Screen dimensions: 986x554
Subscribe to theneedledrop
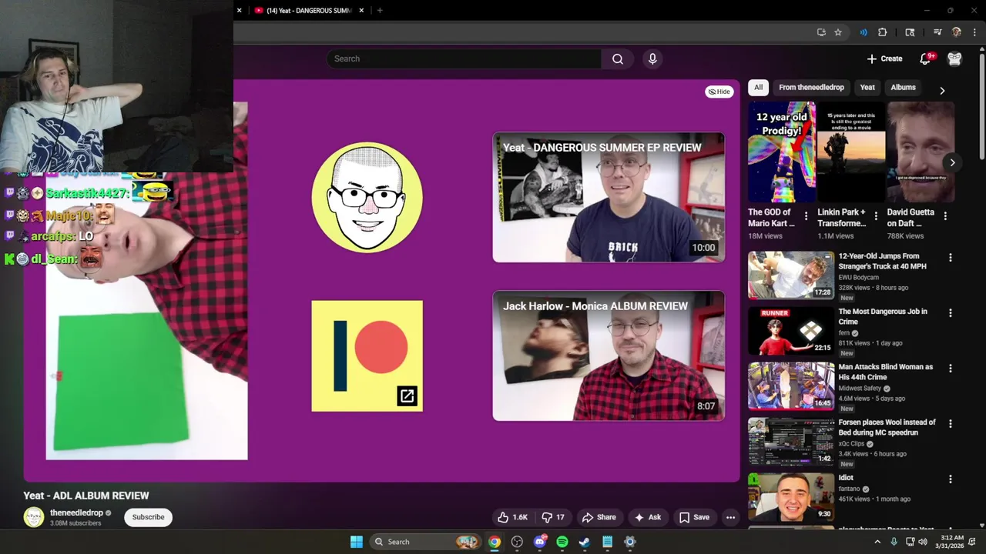pos(148,517)
